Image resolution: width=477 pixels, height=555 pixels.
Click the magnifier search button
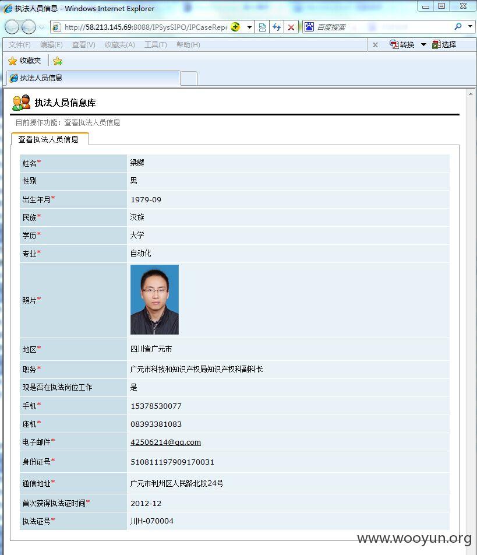point(458,27)
